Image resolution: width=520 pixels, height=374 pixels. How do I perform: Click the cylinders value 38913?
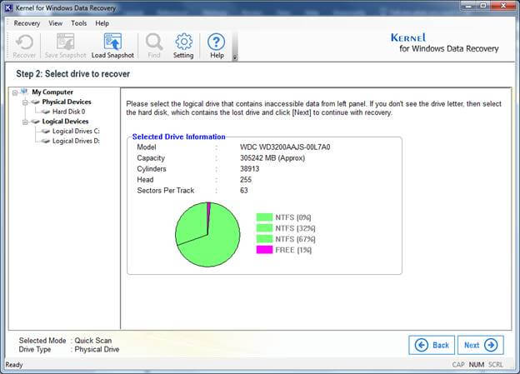(x=249, y=169)
